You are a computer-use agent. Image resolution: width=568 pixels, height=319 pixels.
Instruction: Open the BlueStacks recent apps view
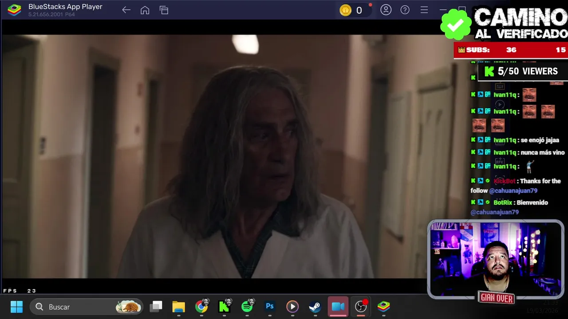click(x=164, y=10)
